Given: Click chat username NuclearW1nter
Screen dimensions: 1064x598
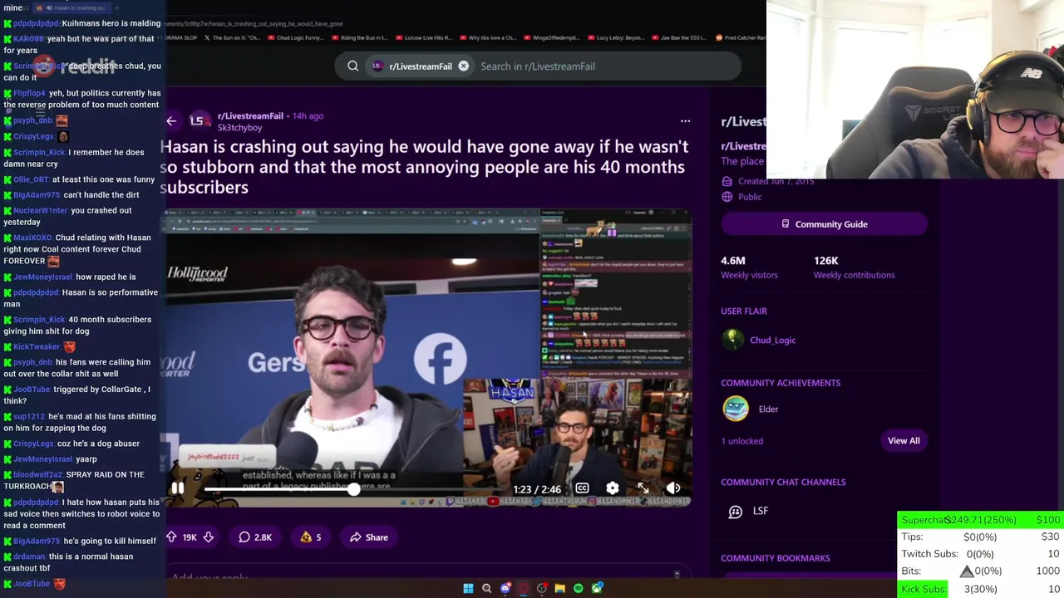Looking at the screenshot, I should click(40, 210).
